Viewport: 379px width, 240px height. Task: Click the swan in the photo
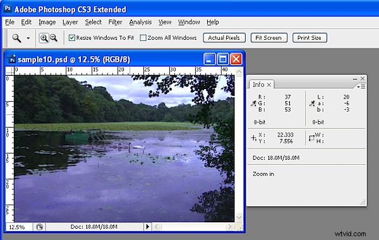(139, 146)
